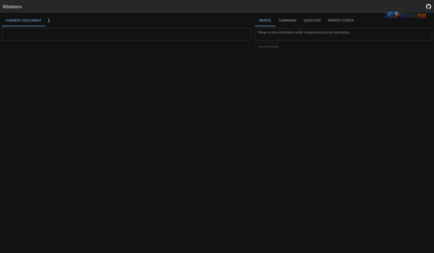
Task: Click the blue indicator under Merge tab
Action: (265, 26)
